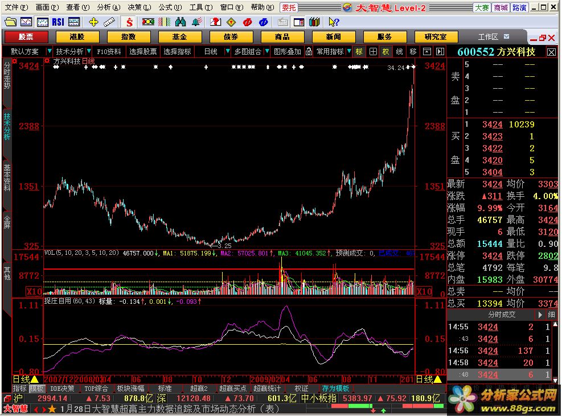Viewport: 562px width, 417px height.
Task: Open the 文件(F) menu
Action: [16, 7]
